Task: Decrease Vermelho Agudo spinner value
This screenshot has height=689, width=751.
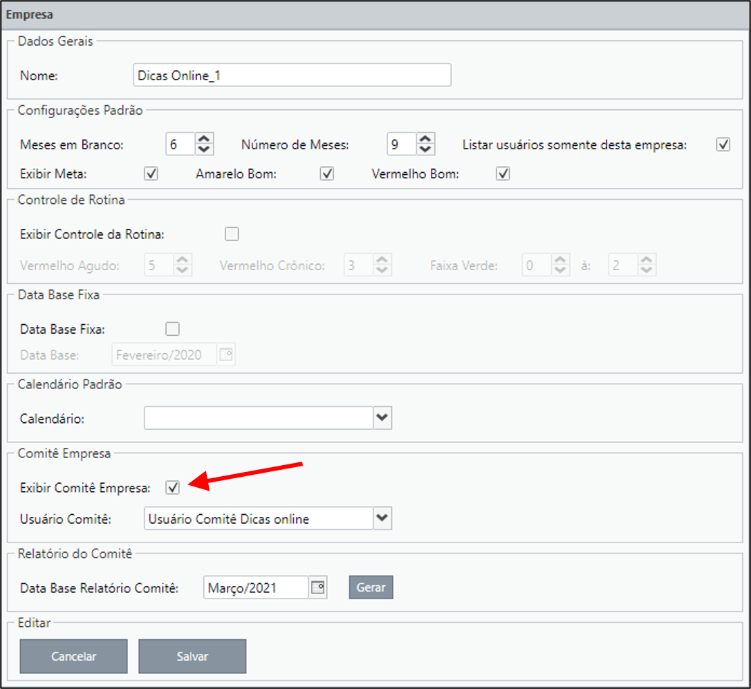Action: click(x=182, y=270)
